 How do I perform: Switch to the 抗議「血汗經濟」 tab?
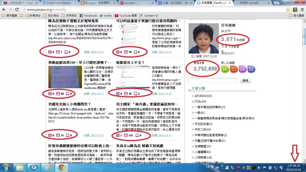(x=175, y=3)
